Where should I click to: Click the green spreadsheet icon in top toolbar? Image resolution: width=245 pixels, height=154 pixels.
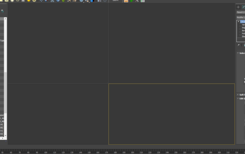click(x=142, y=1)
